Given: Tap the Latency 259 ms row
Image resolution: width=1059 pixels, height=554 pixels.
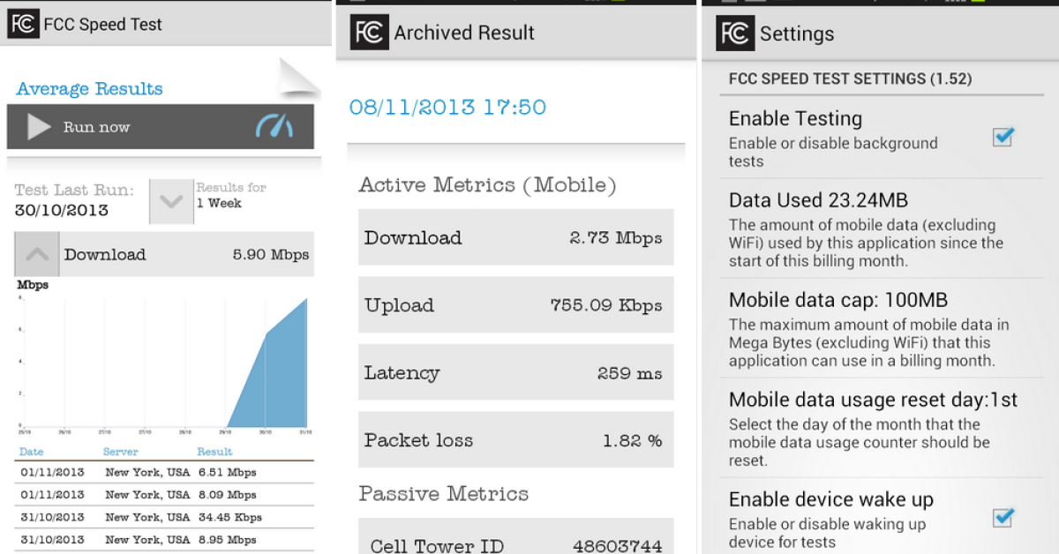Looking at the screenshot, I should (x=515, y=372).
